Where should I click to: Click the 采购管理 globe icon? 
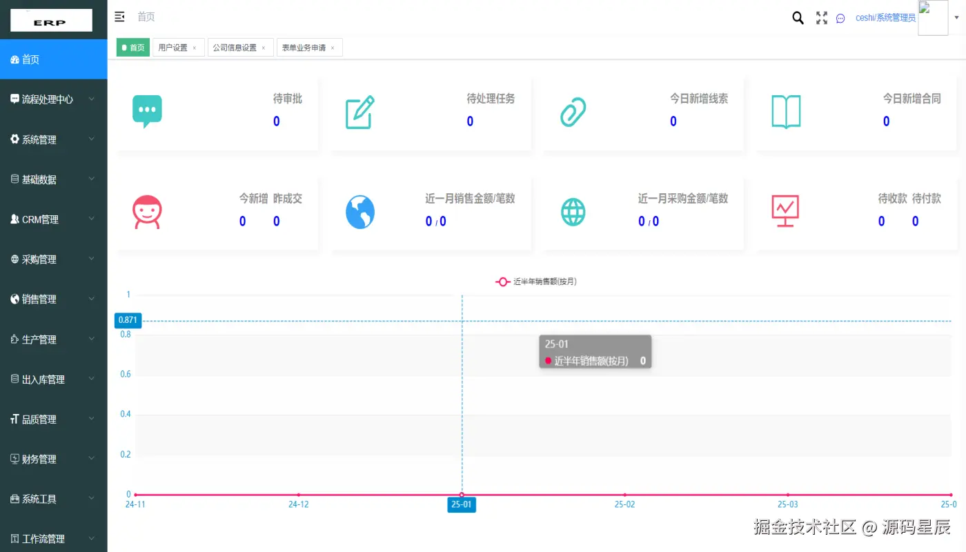(x=14, y=259)
